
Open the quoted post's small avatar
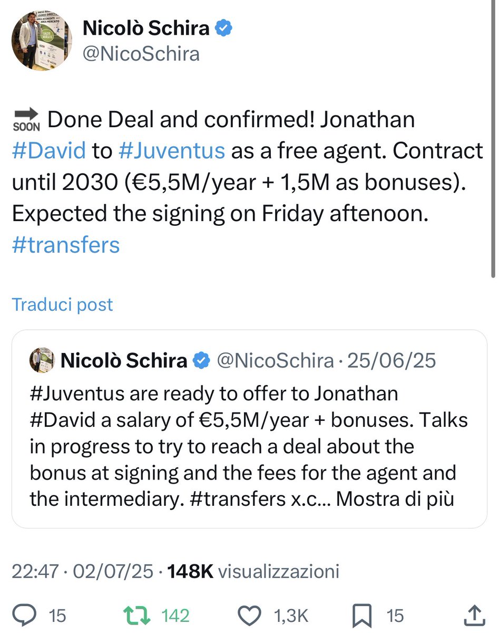[x=42, y=360]
